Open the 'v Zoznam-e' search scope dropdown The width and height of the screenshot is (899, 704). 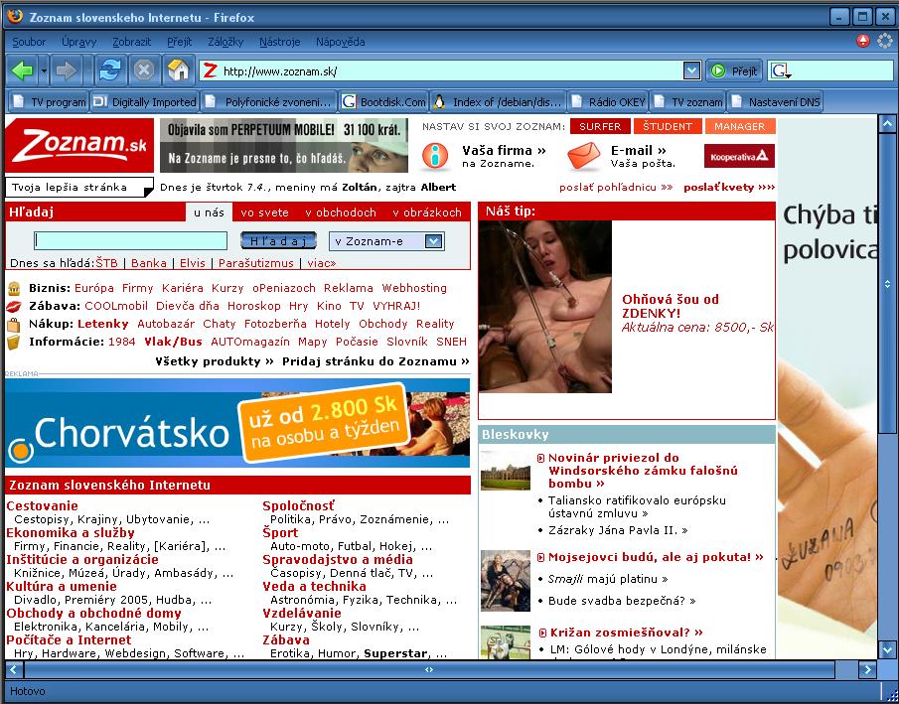coord(433,241)
